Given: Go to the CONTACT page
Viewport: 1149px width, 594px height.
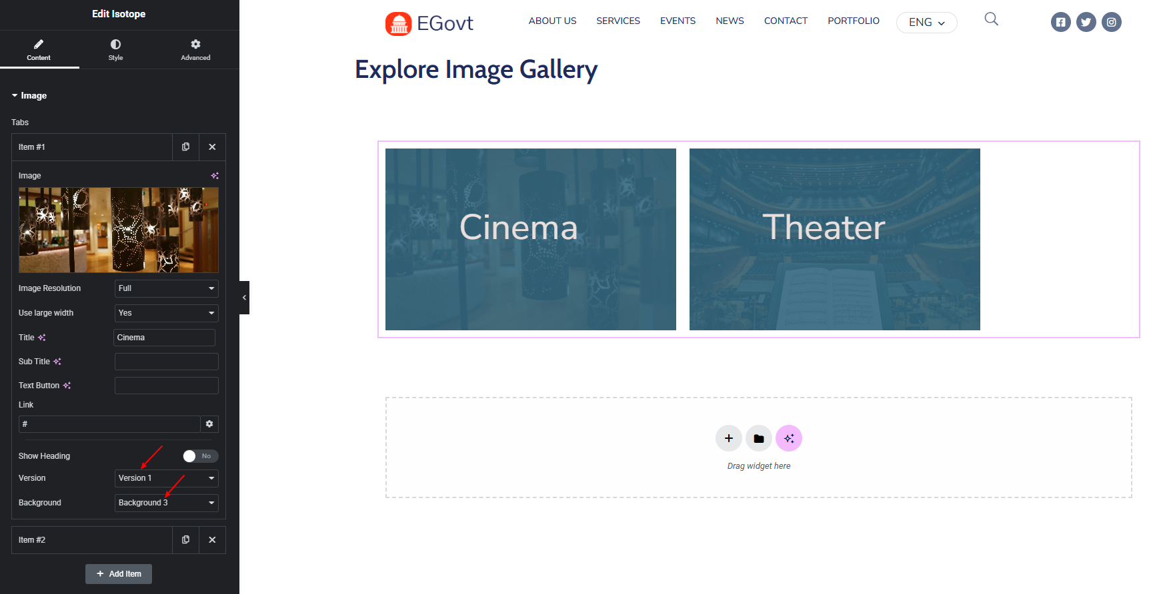Looking at the screenshot, I should coord(786,21).
